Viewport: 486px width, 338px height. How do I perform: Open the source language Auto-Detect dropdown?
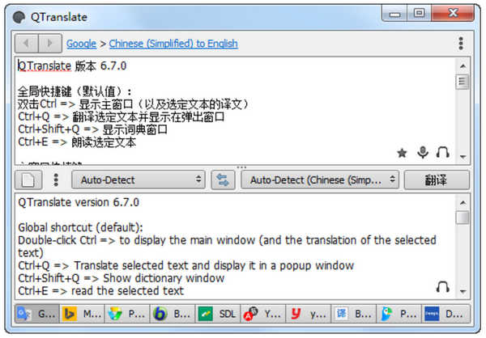coord(139,180)
